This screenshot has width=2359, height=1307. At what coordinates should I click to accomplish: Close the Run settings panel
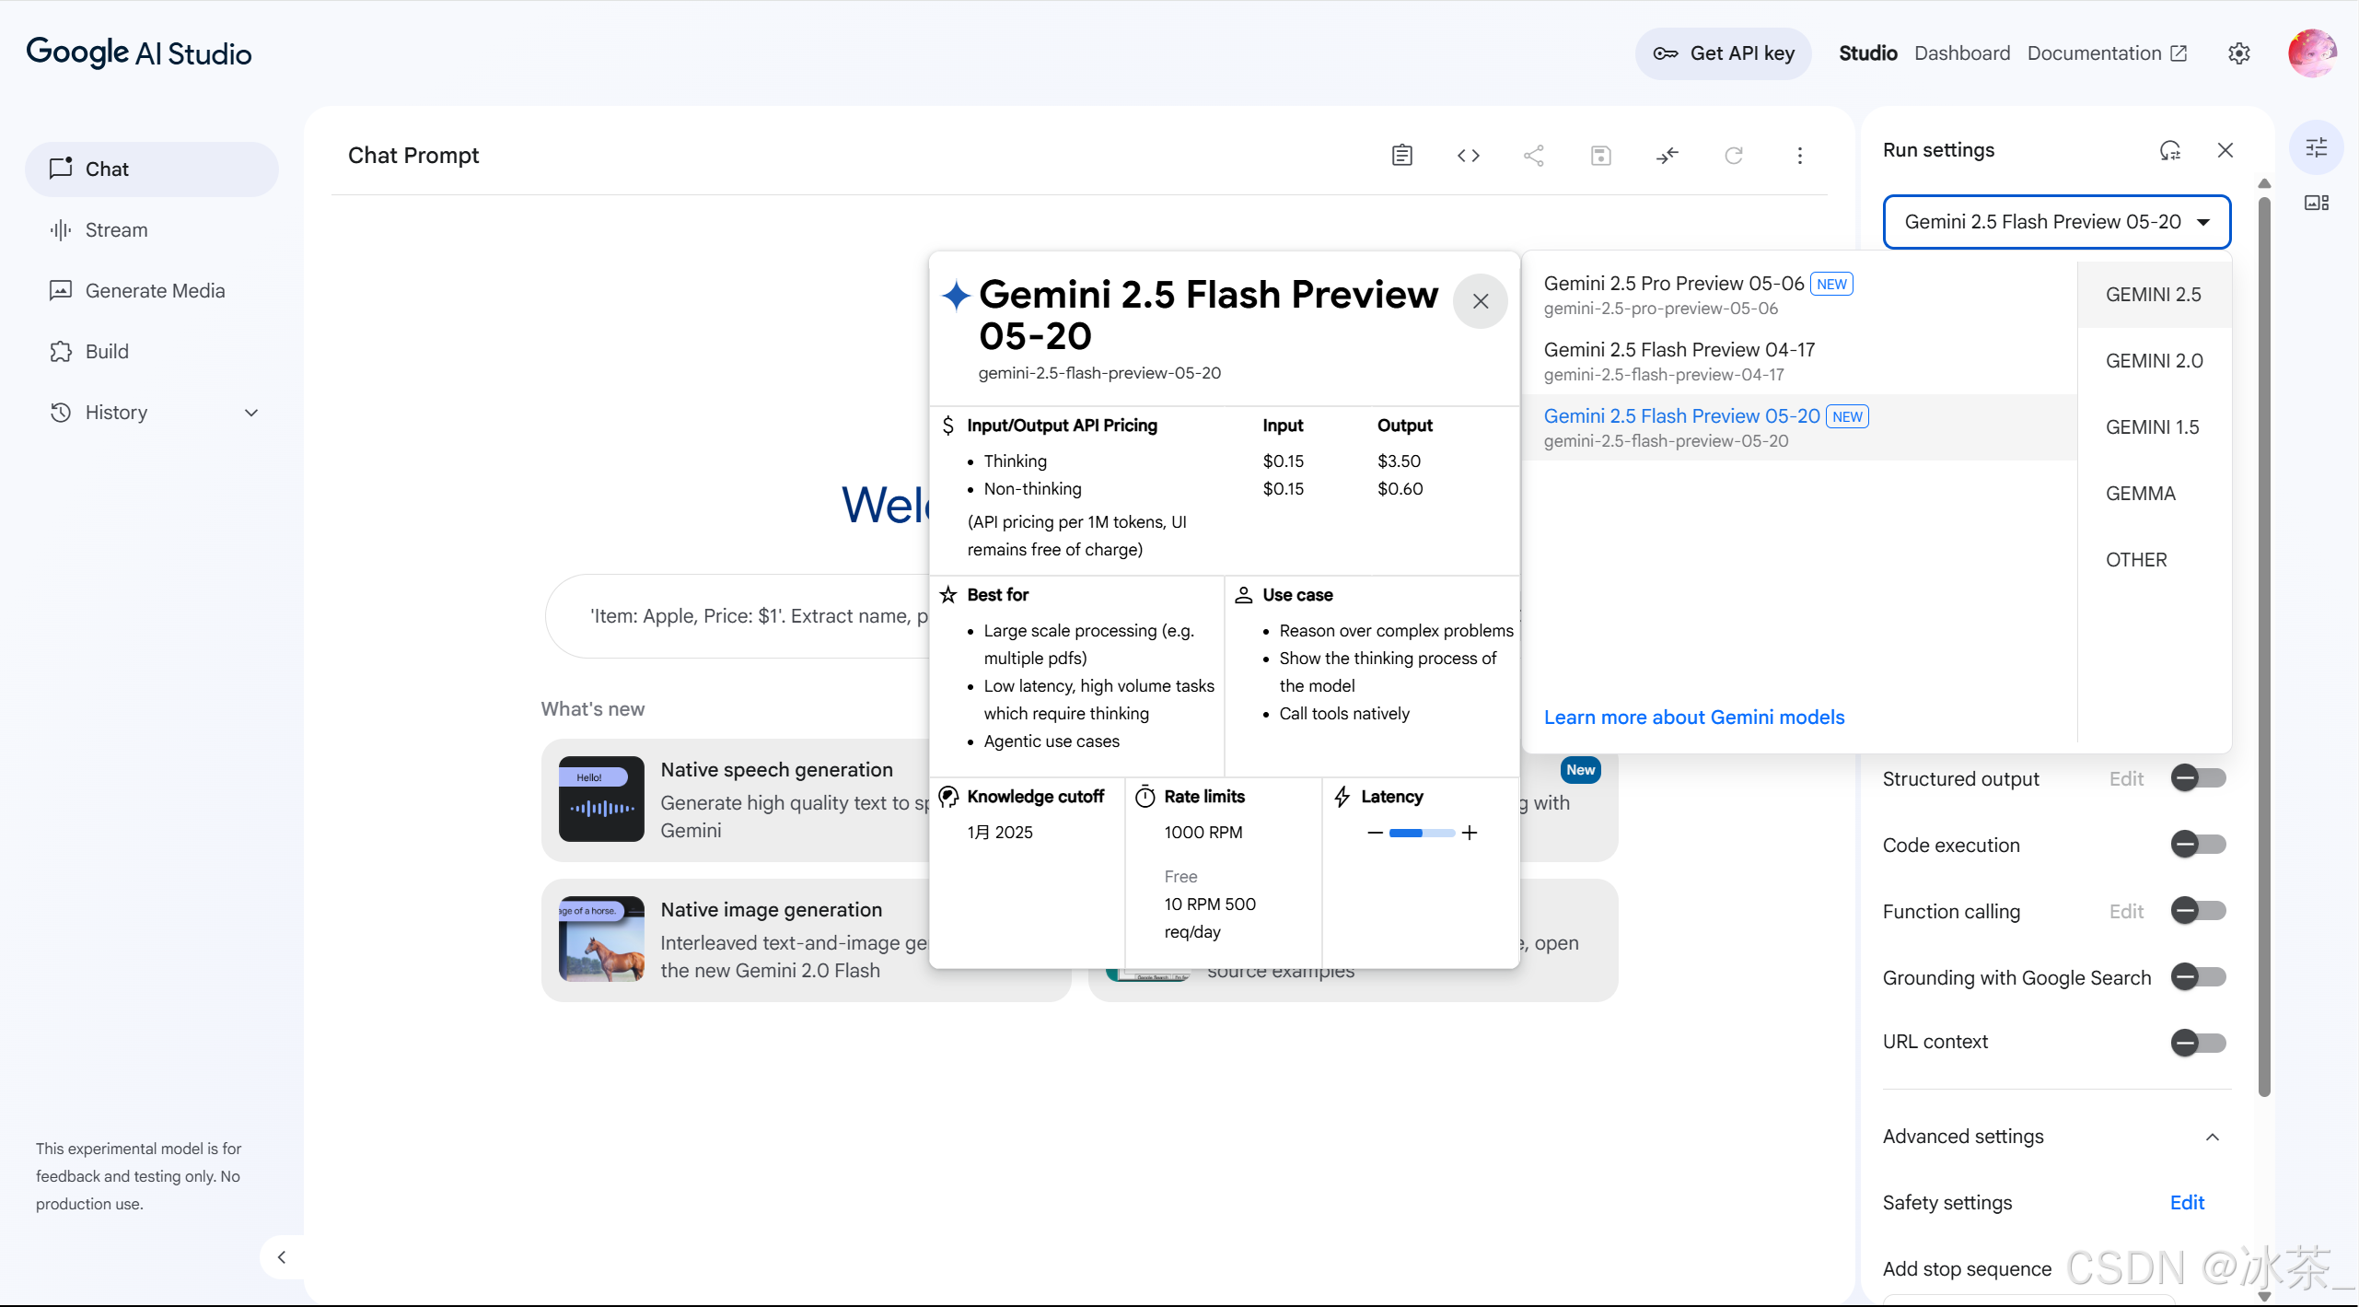[x=2225, y=150]
